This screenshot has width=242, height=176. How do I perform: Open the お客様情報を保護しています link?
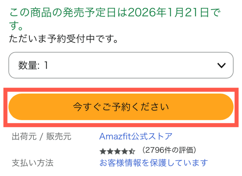[x=154, y=163]
